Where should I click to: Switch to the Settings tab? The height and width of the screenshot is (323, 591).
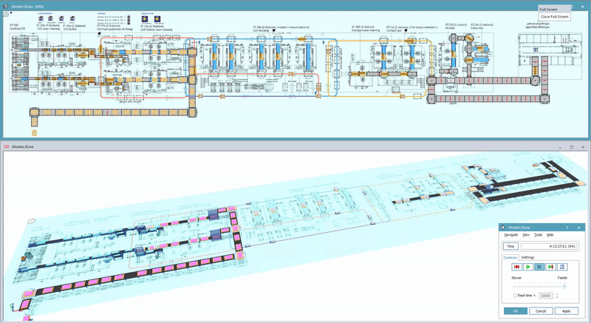(x=527, y=257)
